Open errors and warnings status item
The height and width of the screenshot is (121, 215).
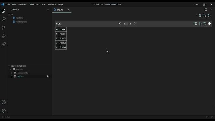[6, 117]
